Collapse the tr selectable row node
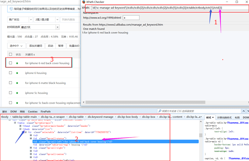Screen dimensions: 249x161 (26, 132)
